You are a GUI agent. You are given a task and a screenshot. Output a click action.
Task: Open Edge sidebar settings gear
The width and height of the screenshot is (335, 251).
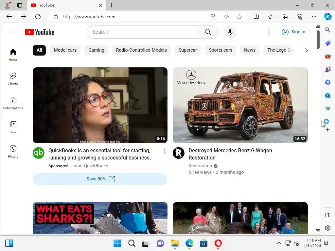coord(327,228)
